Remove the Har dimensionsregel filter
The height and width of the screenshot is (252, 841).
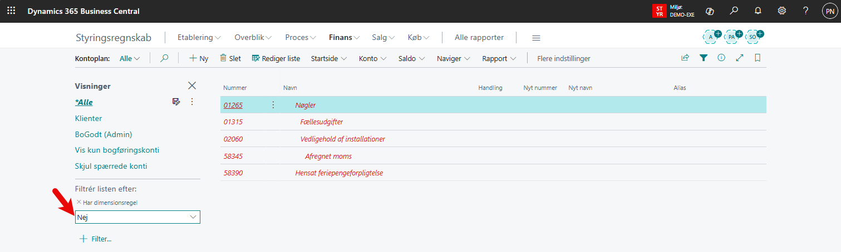[78, 202]
